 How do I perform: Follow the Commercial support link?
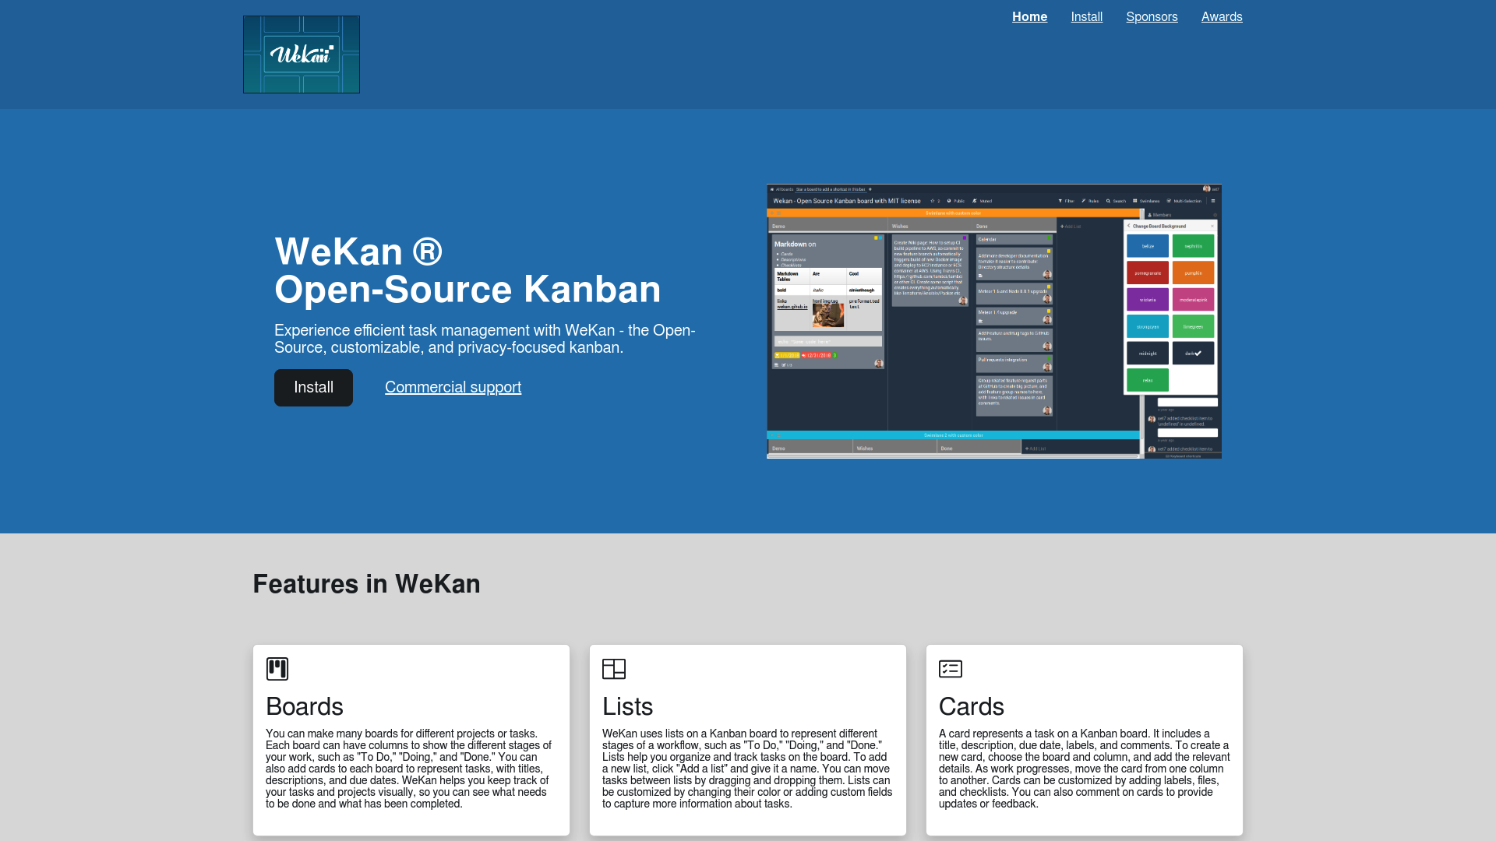[453, 388]
